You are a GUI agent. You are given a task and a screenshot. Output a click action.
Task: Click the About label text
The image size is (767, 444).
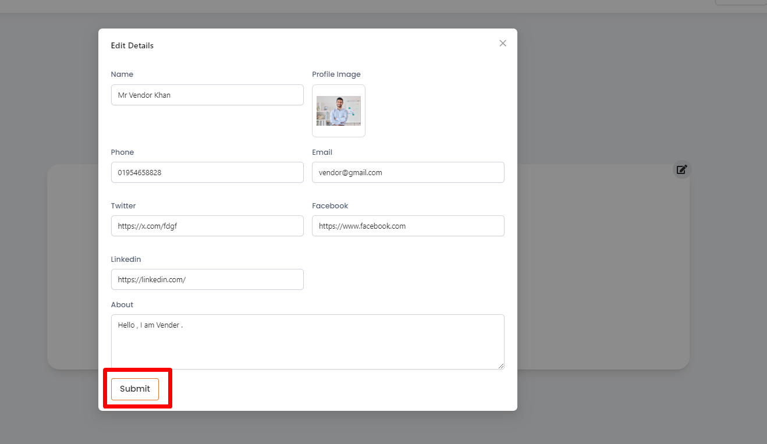pos(122,305)
